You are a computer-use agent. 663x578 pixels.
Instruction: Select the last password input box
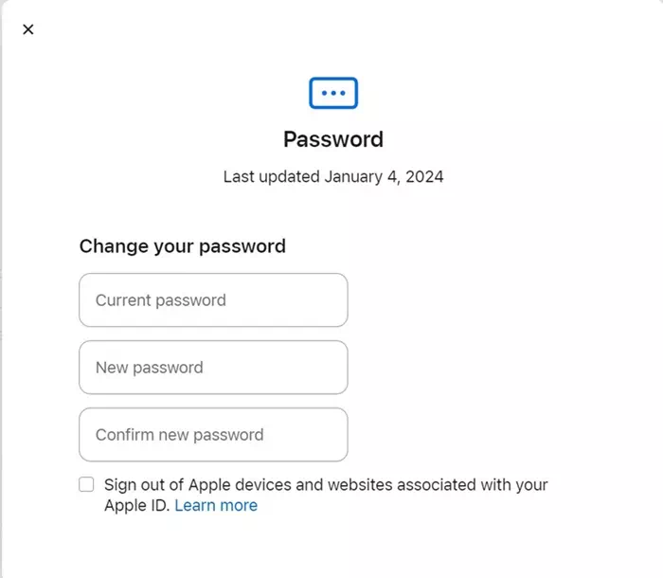(x=213, y=435)
